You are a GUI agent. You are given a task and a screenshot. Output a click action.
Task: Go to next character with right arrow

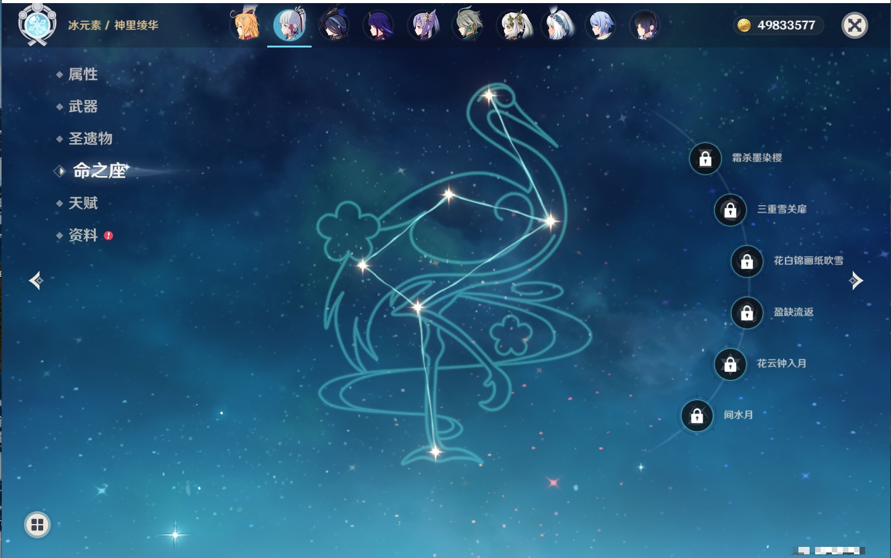(x=856, y=281)
